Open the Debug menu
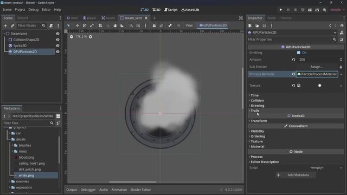The height and width of the screenshot is (195, 347). click(34, 10)
